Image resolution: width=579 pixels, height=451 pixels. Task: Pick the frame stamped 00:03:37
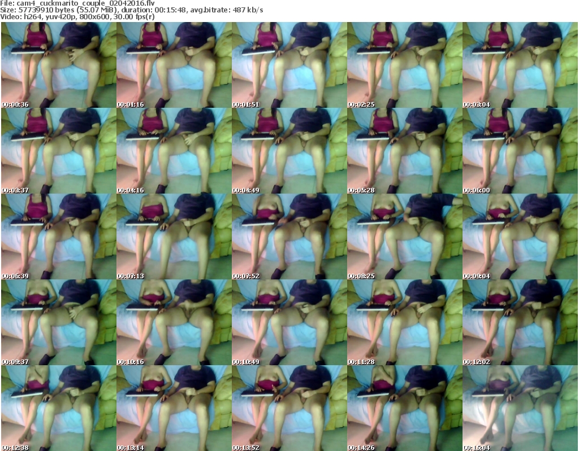(x=59, y=151)
